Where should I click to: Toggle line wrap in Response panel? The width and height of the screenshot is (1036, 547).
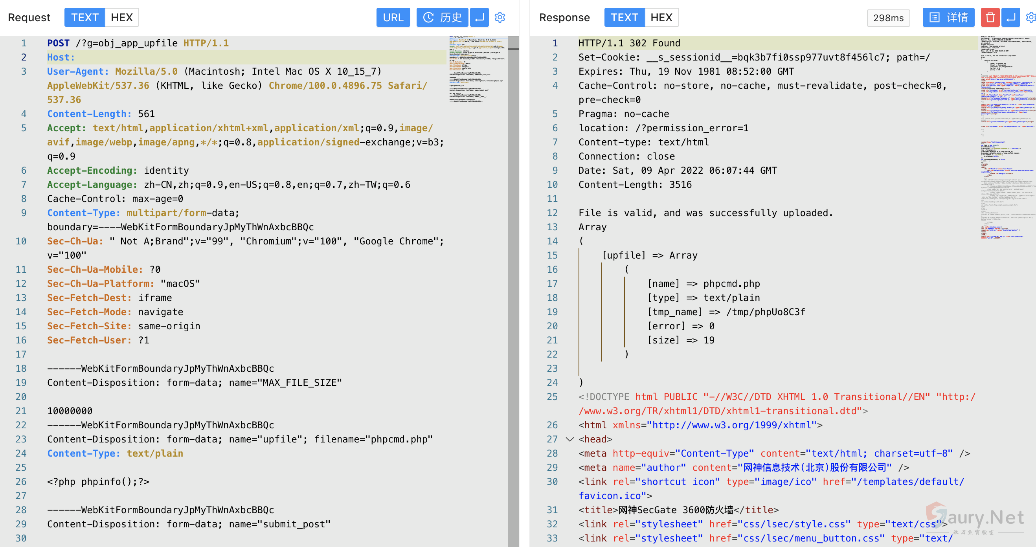1011,17
